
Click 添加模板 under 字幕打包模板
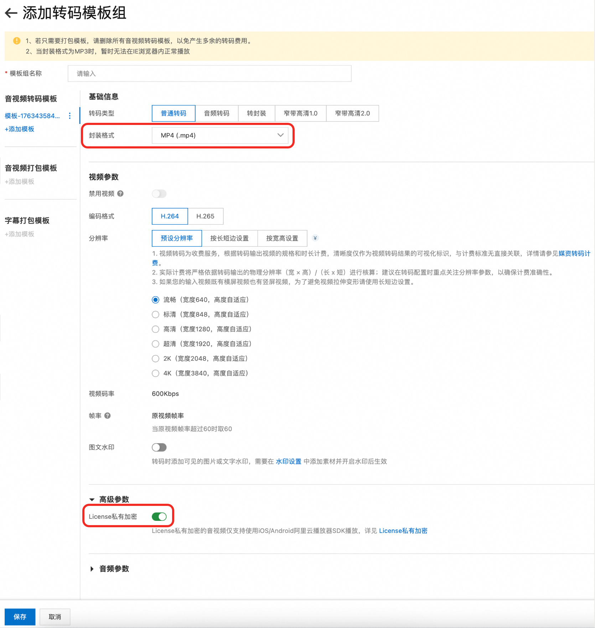(x=20, y=234)
